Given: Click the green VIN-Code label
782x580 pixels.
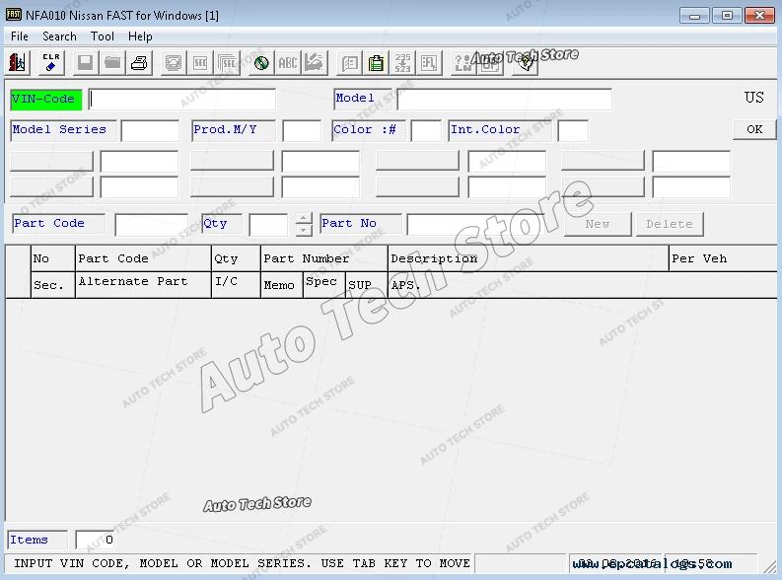Looking at the screenshot, I should point(45,100).
